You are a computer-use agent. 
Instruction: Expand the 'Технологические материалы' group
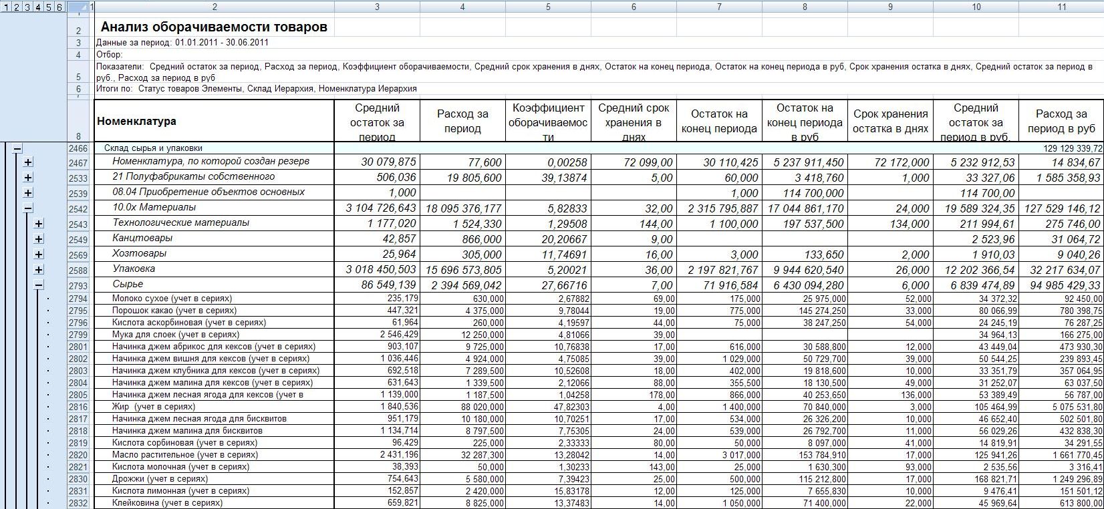(x=39, y=224)
